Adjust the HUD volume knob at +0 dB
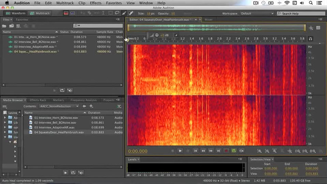This screenshot has width=327, height=184. tap(157, 35)
